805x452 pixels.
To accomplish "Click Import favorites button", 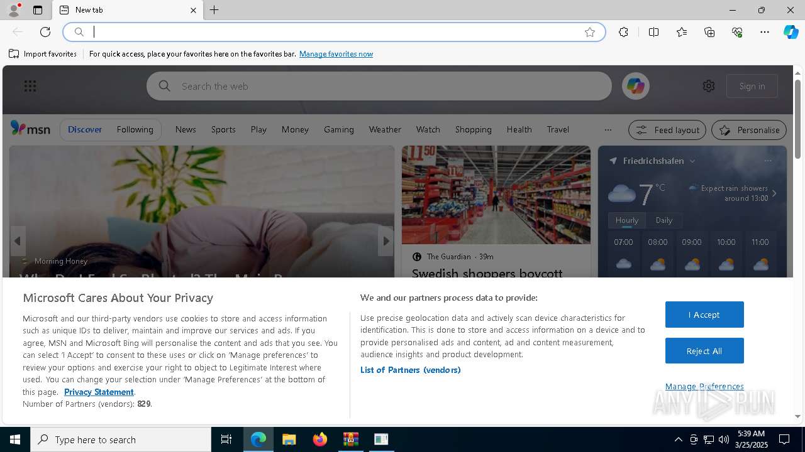I will coord(43,54).
